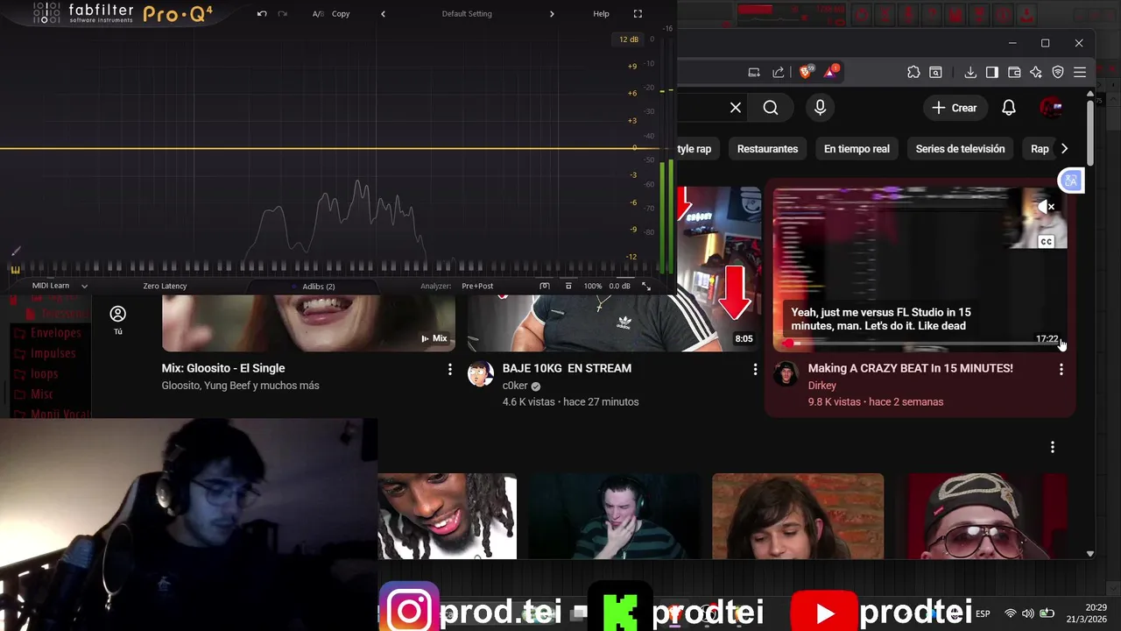Open the Brave Wallet icon
Screen dimensions: 1121x631
(1014, 73)
